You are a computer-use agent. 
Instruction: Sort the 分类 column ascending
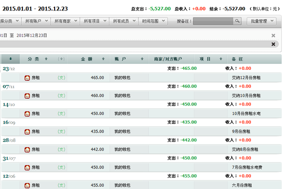46,59
